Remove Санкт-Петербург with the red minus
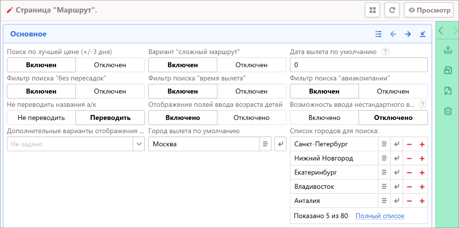Image resolution: width=459 pixels, height=228 pixels. (x=409, y=144)
